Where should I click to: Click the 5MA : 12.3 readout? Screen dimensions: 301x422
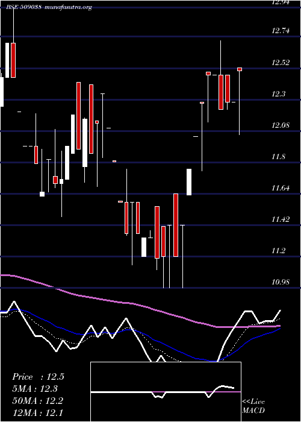(x=35, y=389)
